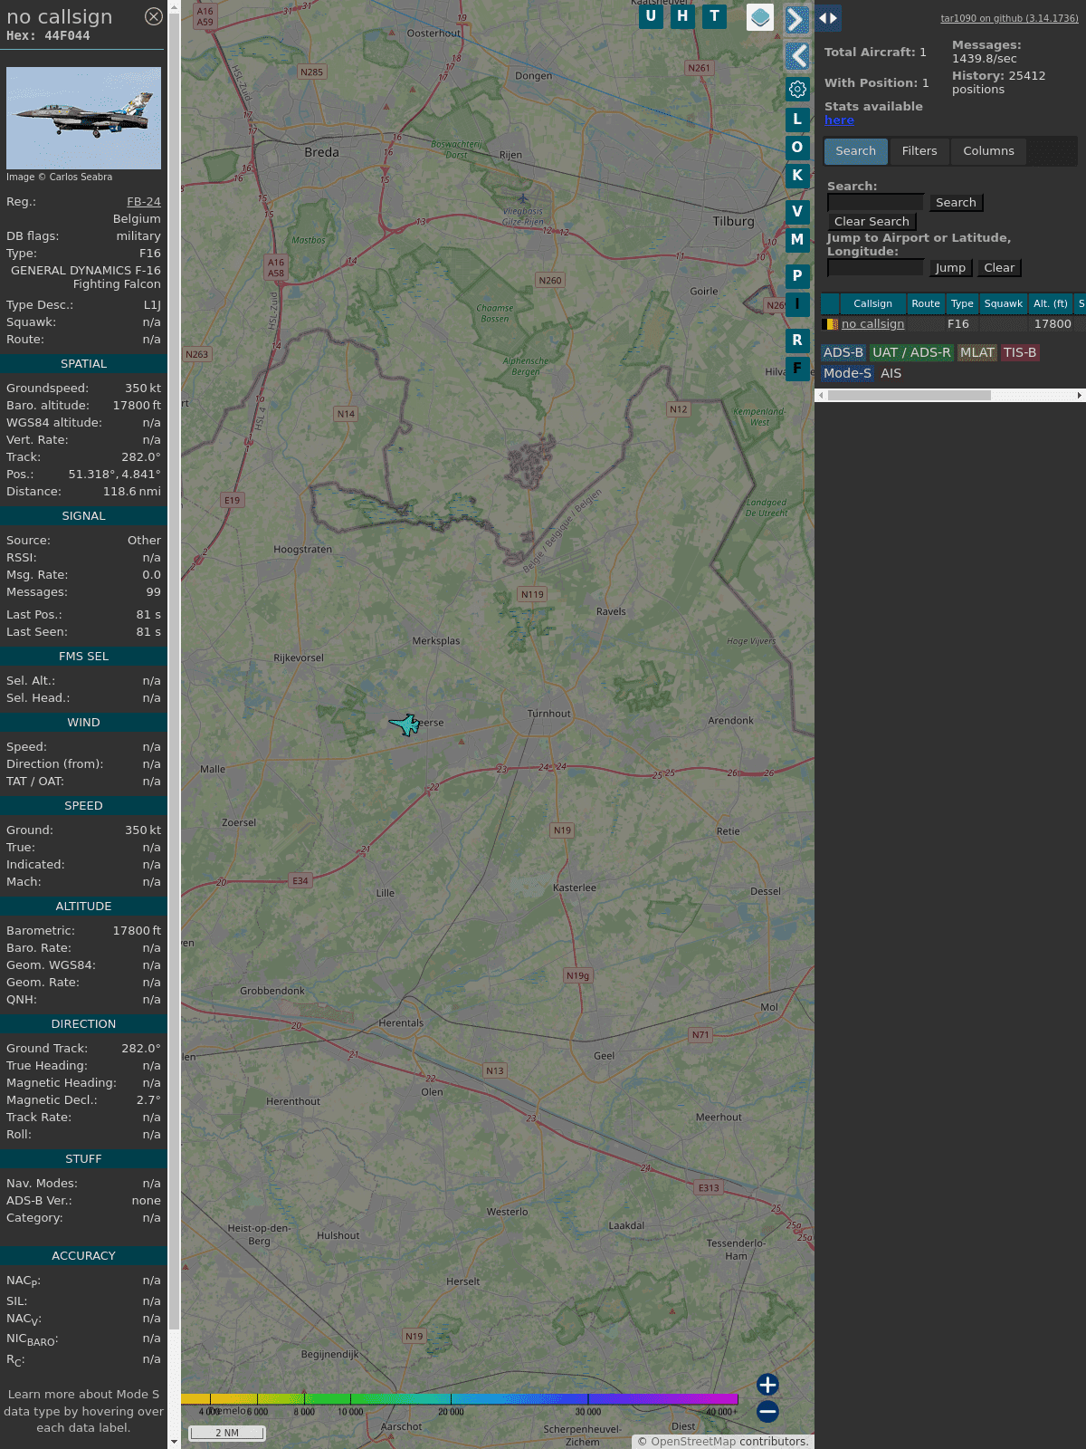This screenshot has width=1086, height=1449.
Task: Toggle the L map button
Action: click(797, 119)
